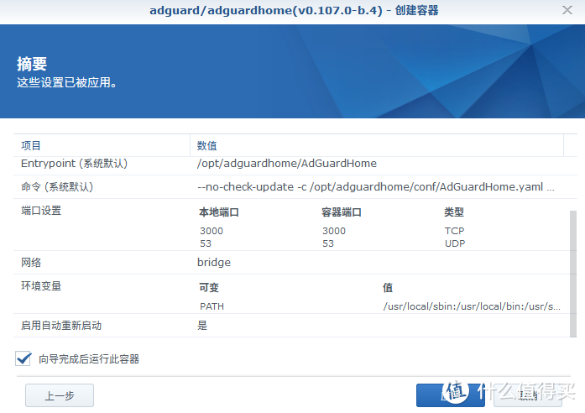Click the 类型 sub-header
This screenshot has height=413, width=585.
click(454, 212)
